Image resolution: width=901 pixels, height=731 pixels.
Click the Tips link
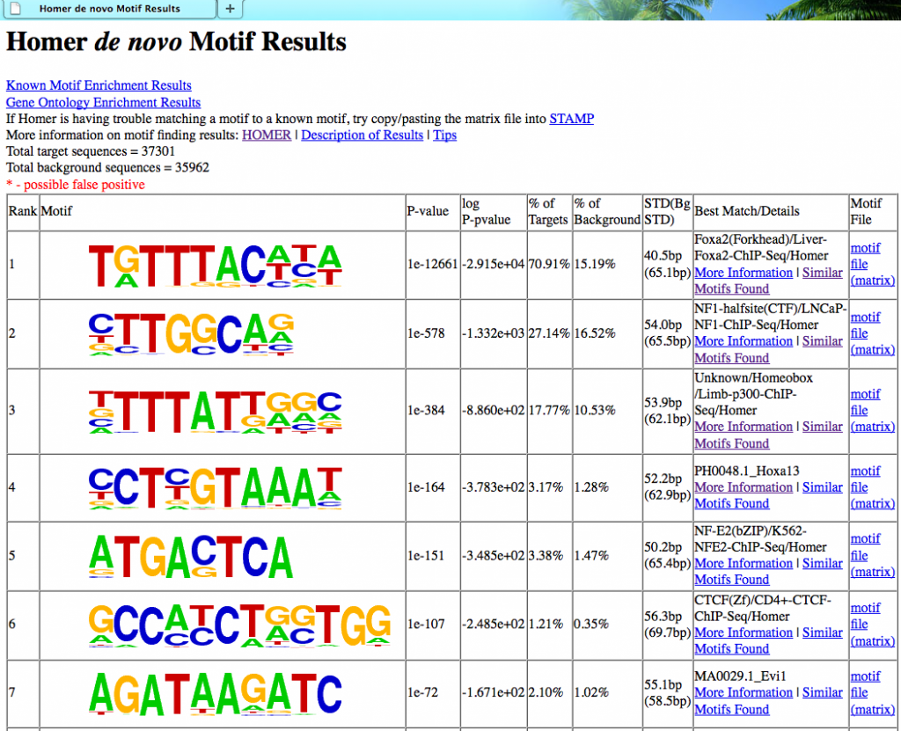[444, 135]
